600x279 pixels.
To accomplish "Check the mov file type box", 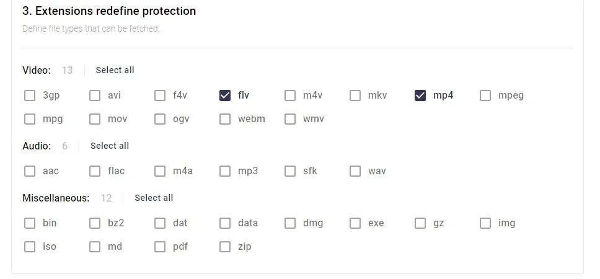I will 95,119.
